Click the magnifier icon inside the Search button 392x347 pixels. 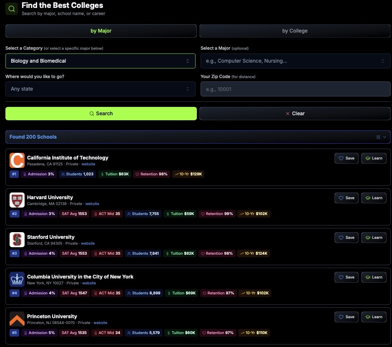(x=90, y=113)
